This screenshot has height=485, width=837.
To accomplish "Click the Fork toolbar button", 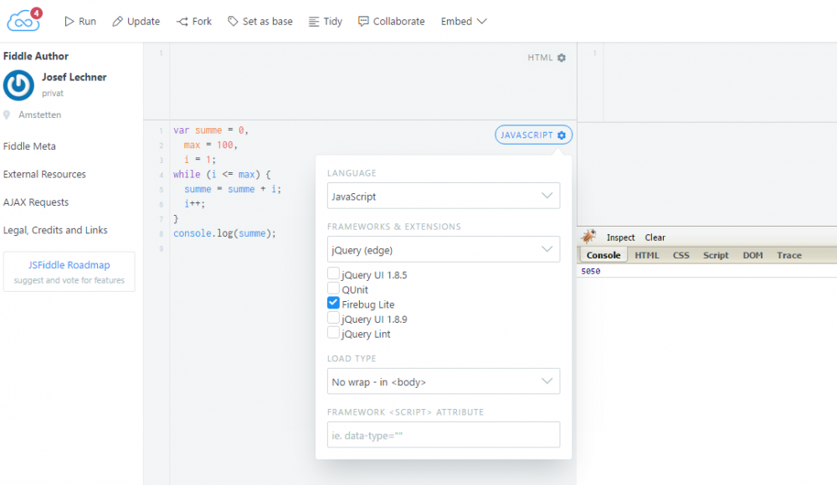I will click(x=194, y=21).
